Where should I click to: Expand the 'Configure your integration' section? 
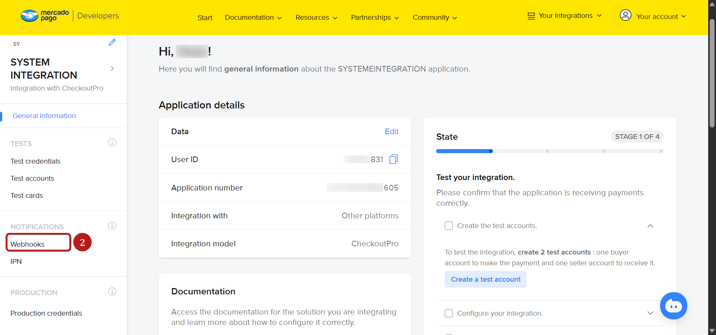tap(650, 313)
